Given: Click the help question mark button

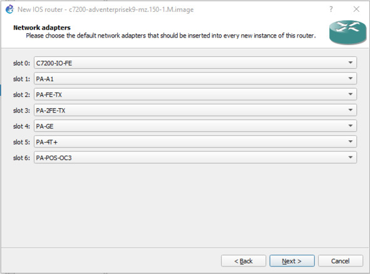Looking at the screenshot, I should (331, 9).
